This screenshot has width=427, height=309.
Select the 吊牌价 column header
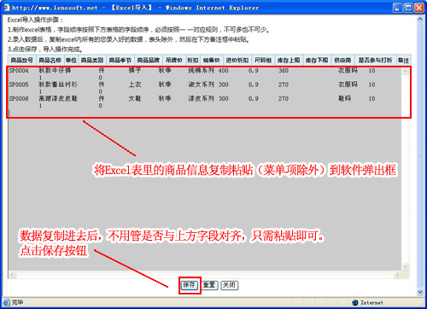pos(174,60)
